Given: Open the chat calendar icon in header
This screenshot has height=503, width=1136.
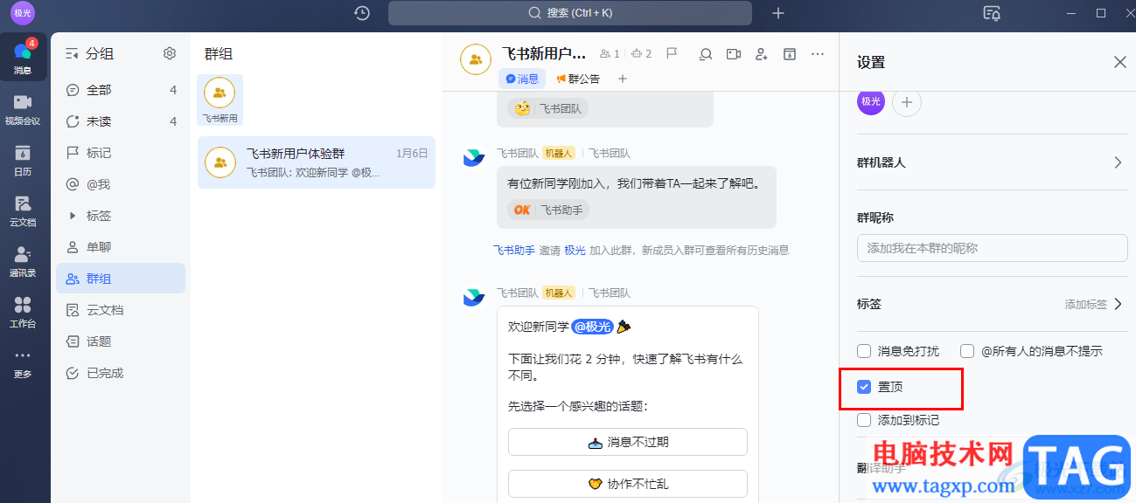Looking at the screenshot, I should (x=790, y=54).
